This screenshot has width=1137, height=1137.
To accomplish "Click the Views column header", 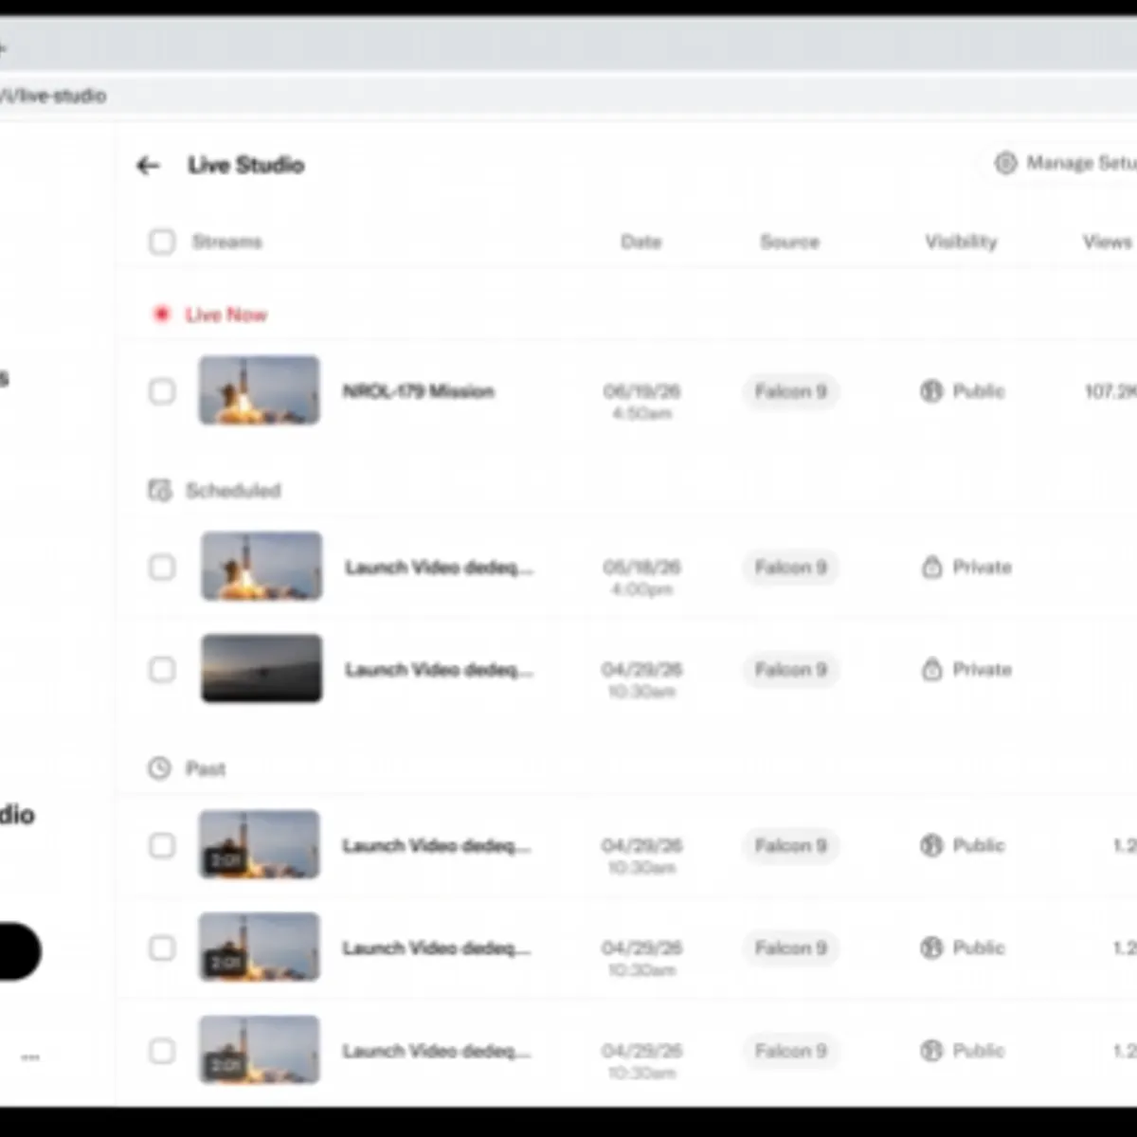I will [1107, 242].
